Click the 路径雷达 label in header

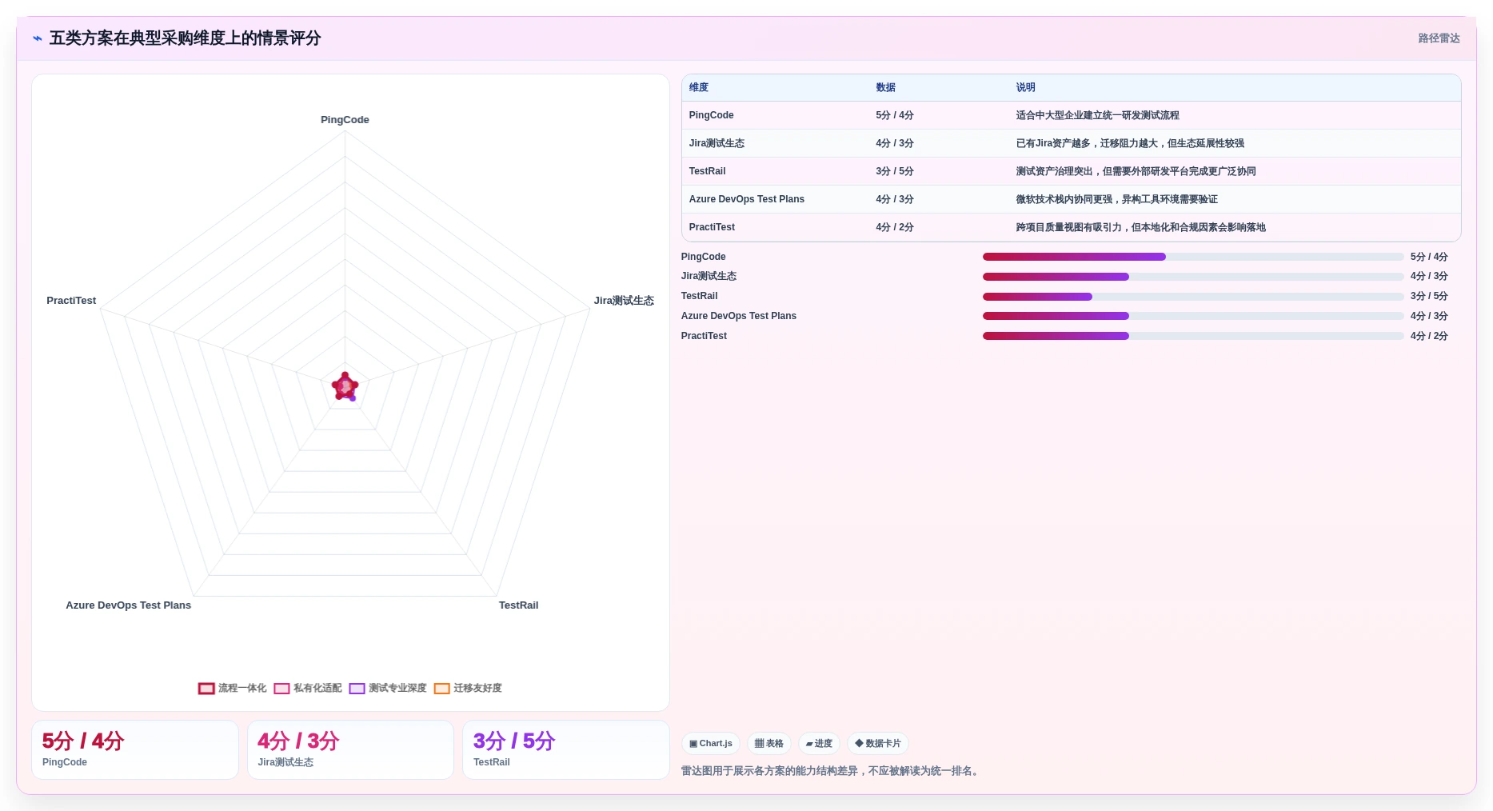[1439, 38]
